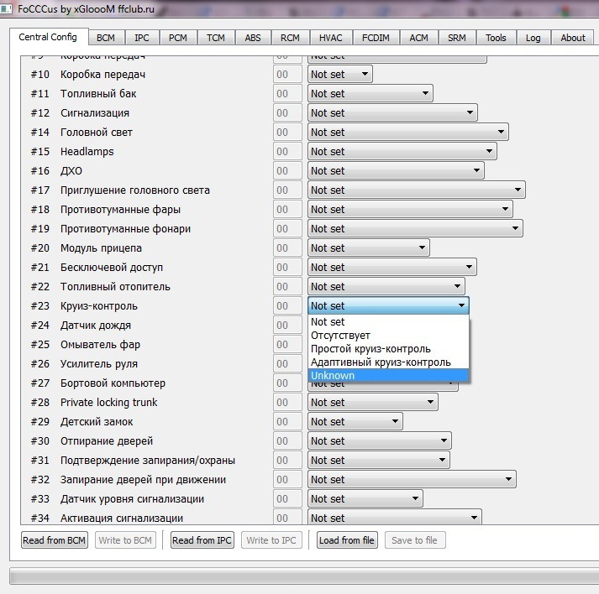
Task: Expand the #11 Топливный бак dropdown
Action: pos(370,93)
